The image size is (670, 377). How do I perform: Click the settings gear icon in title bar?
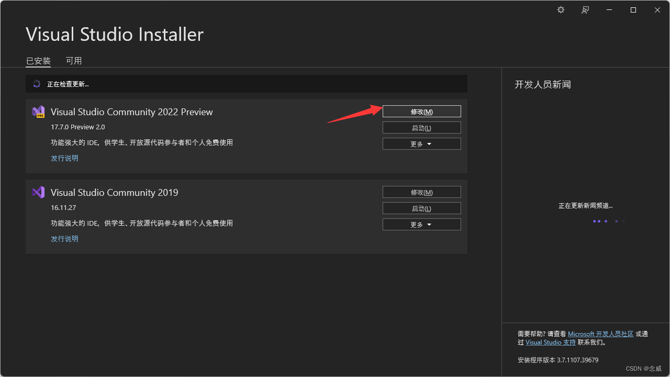pos(561,10)
